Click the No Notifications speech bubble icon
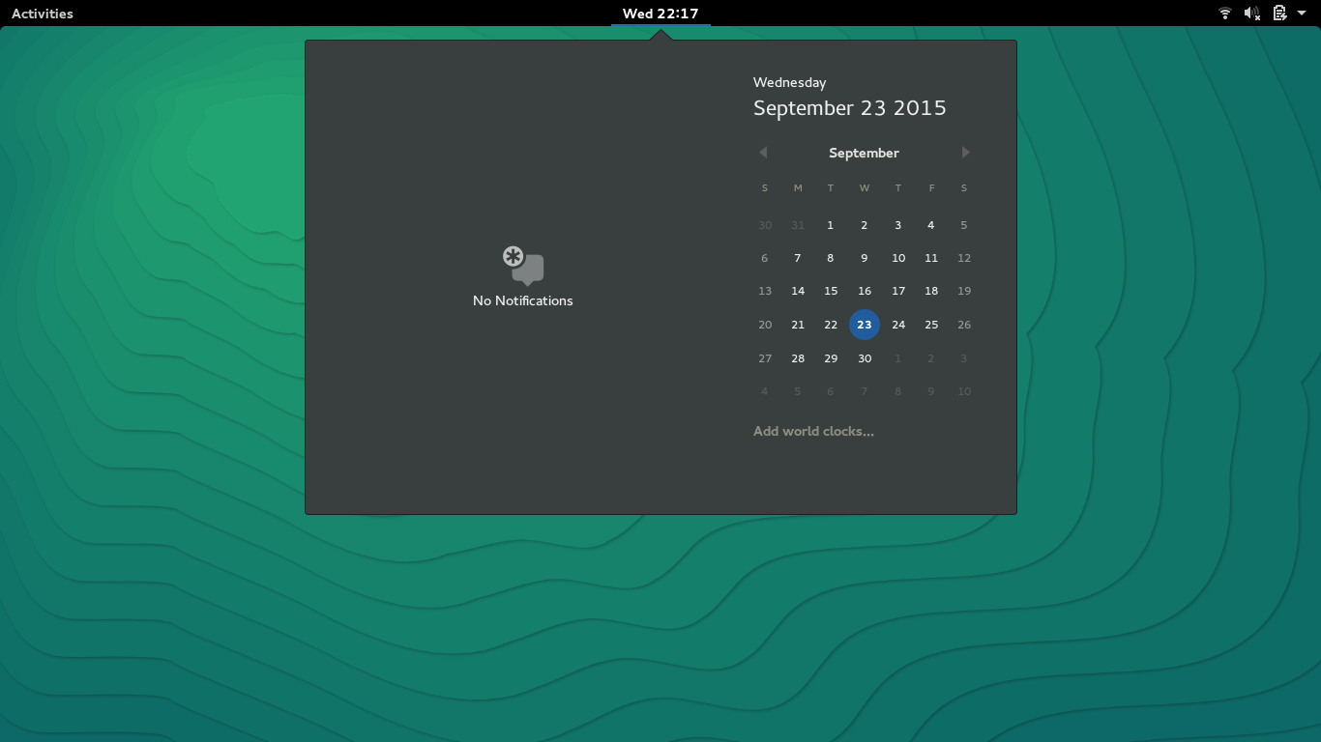1321x742 pixels. pyautogui.click(x=523, y=266)
